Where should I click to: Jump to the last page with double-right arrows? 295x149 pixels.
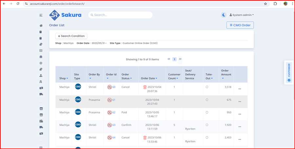click(180, 59)
